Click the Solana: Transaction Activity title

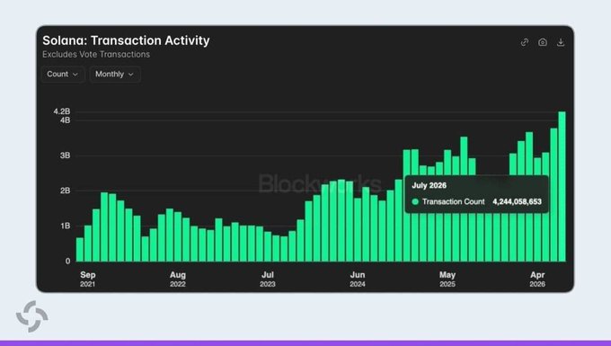(127, 40)
